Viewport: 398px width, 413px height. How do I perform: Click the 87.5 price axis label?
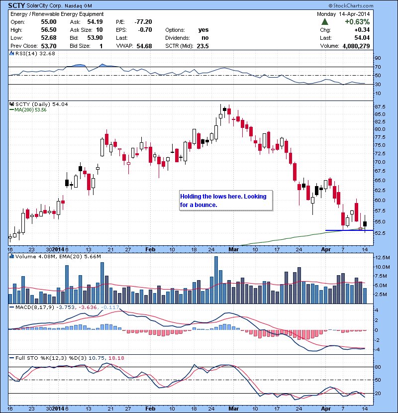pyautogui.click(x=380, y=106)
